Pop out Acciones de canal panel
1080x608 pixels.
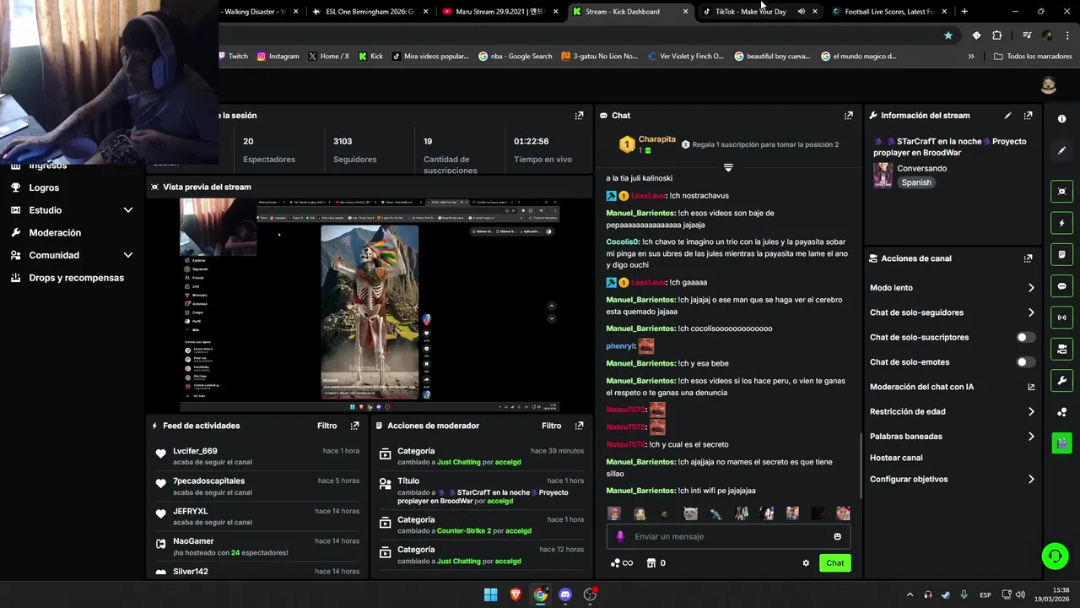[1028, 258]
